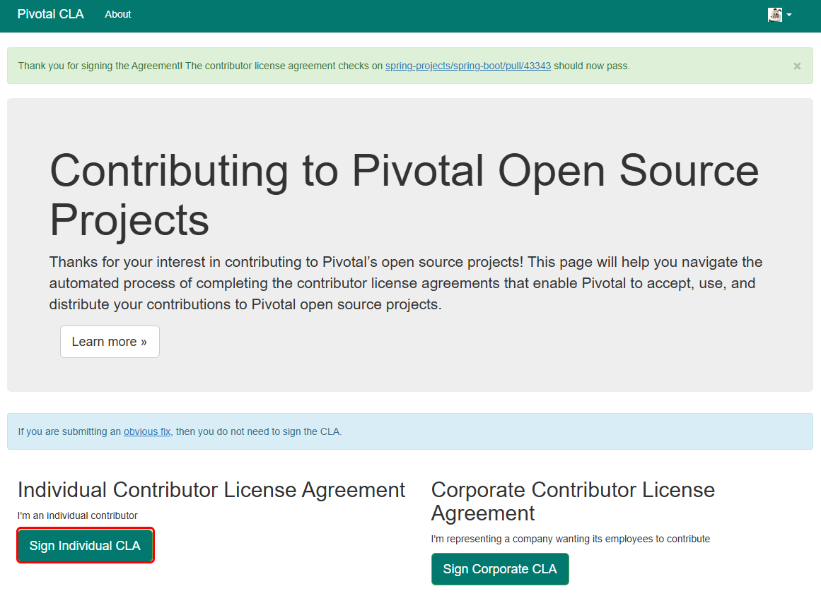Click the Contributing to Pivotal Open Source heading
The width and height of the screenshot is (821, 615).
[404, 195]
